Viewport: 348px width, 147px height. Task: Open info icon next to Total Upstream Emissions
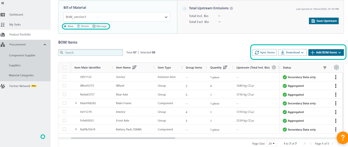click(x=231, y=8)
